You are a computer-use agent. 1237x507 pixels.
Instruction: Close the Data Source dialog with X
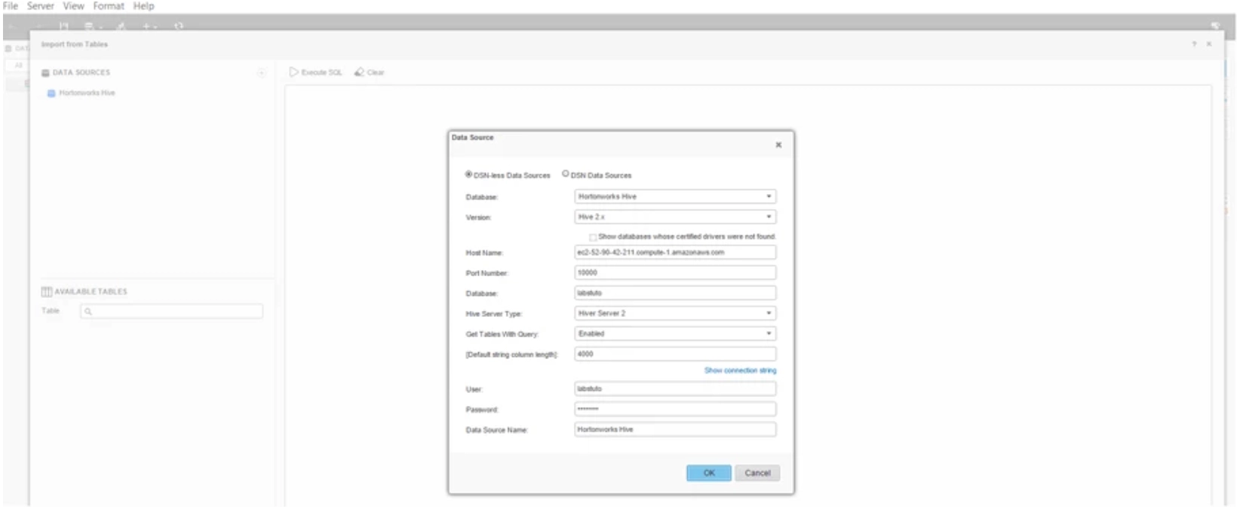click(778, 145)
